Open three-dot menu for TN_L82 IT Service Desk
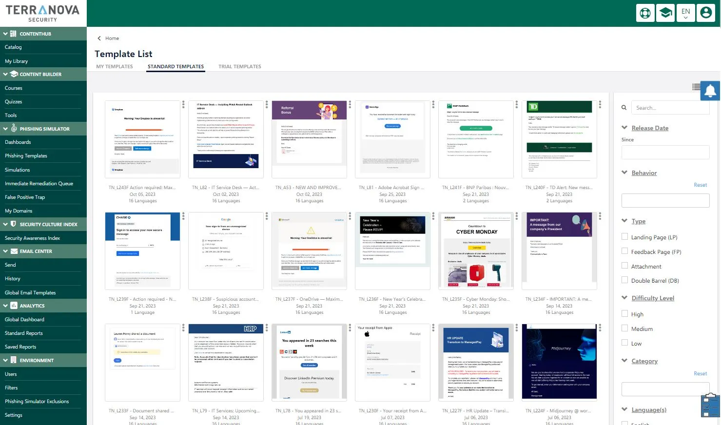 [x=267, y=104]
